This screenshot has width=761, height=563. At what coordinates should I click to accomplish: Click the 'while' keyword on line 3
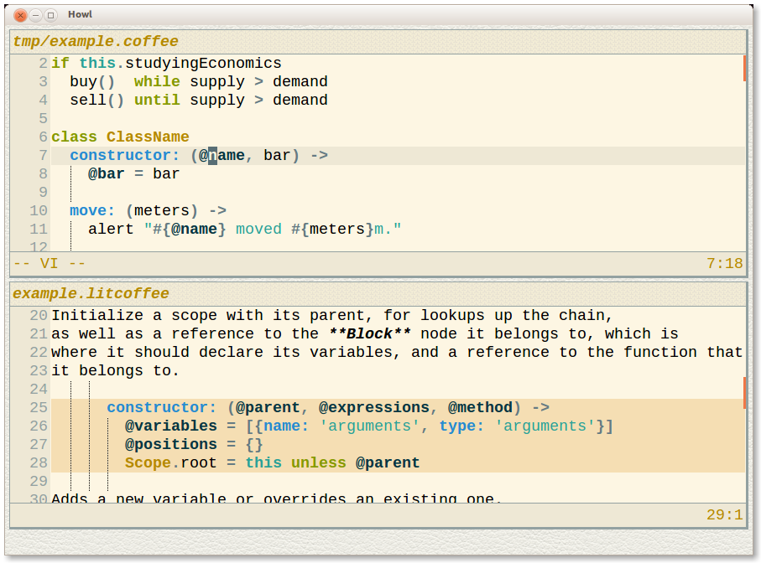click(157, 81)
